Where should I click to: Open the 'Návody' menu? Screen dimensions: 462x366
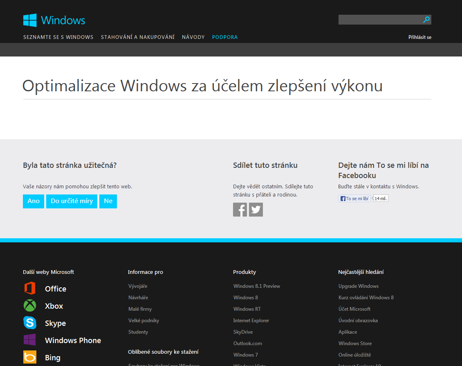(193, 37)
